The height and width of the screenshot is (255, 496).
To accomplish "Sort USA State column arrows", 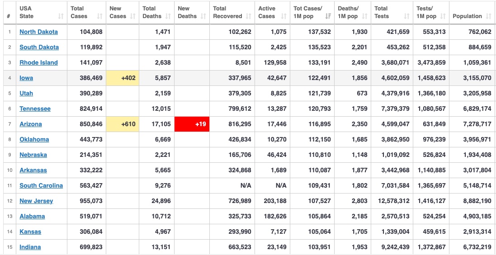I will (61, 16).
